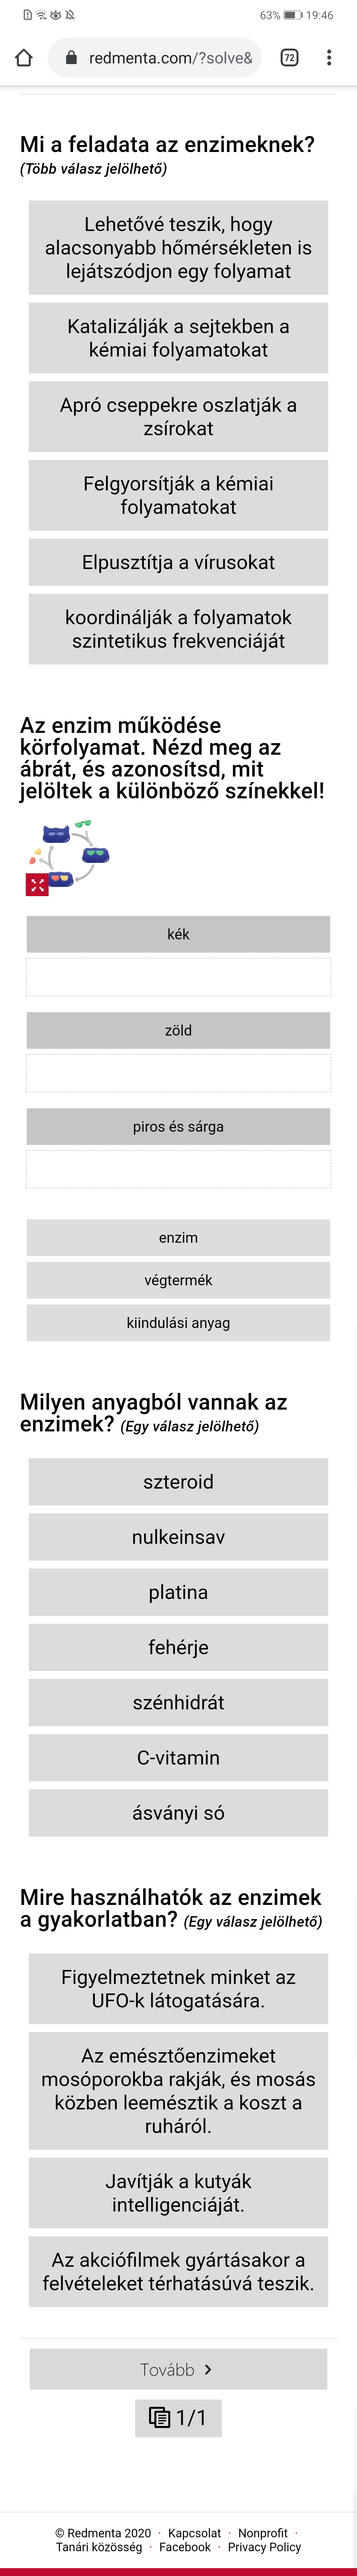Open the browser three-dot menu
The height and width of the screenshot is (2576, 357).
pyautogui.click(x=329, y=58)
